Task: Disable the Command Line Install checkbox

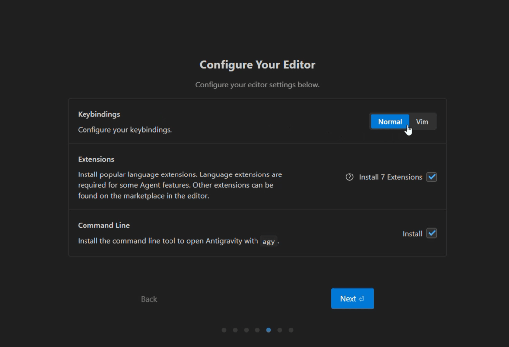Action: pyautogui.click(x=432, y=233)
